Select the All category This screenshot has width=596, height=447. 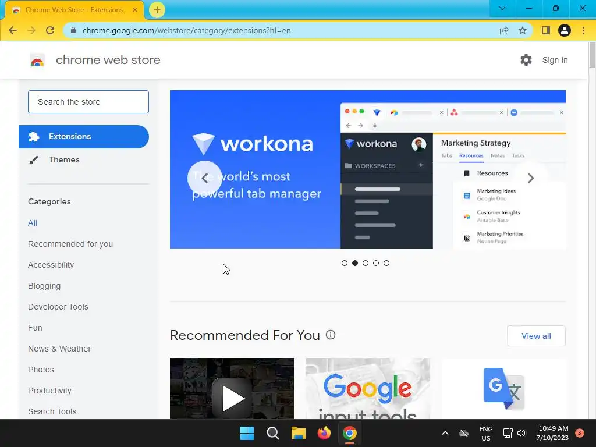tap(33, 223)
